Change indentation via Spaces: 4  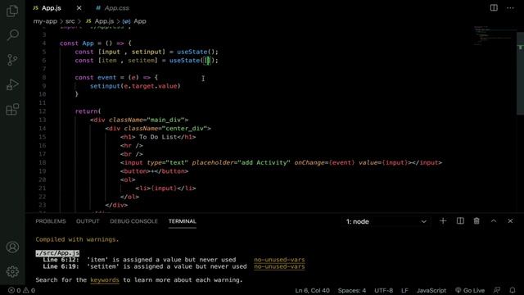(351, 290)
